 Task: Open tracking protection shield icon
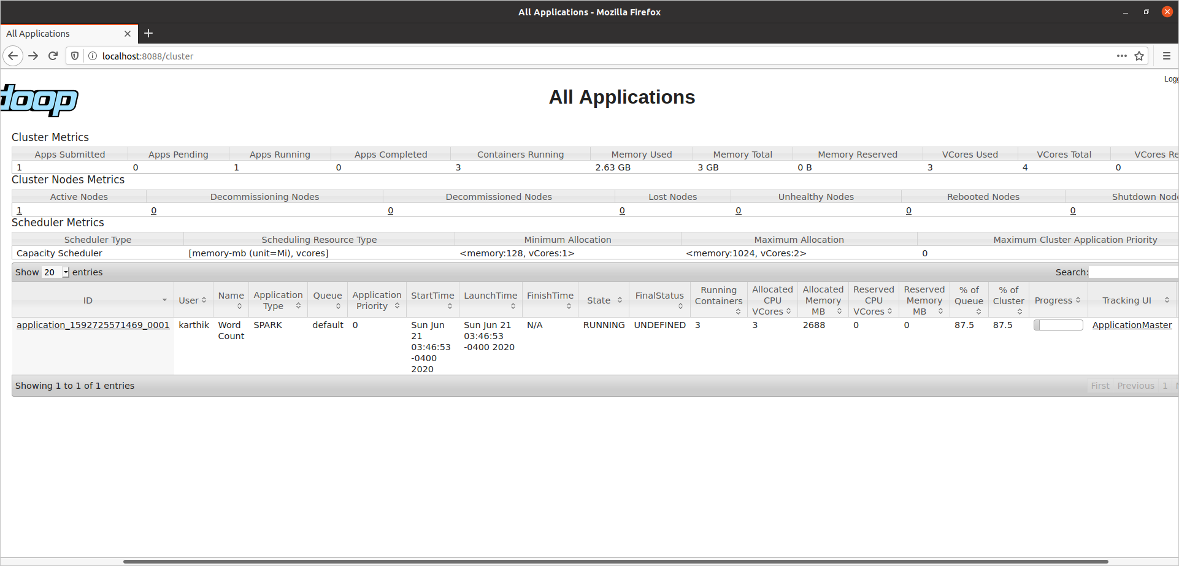75,56
